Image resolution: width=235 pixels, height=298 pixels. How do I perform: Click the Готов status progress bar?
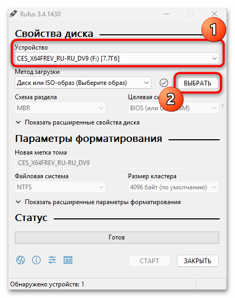(117, 237)
